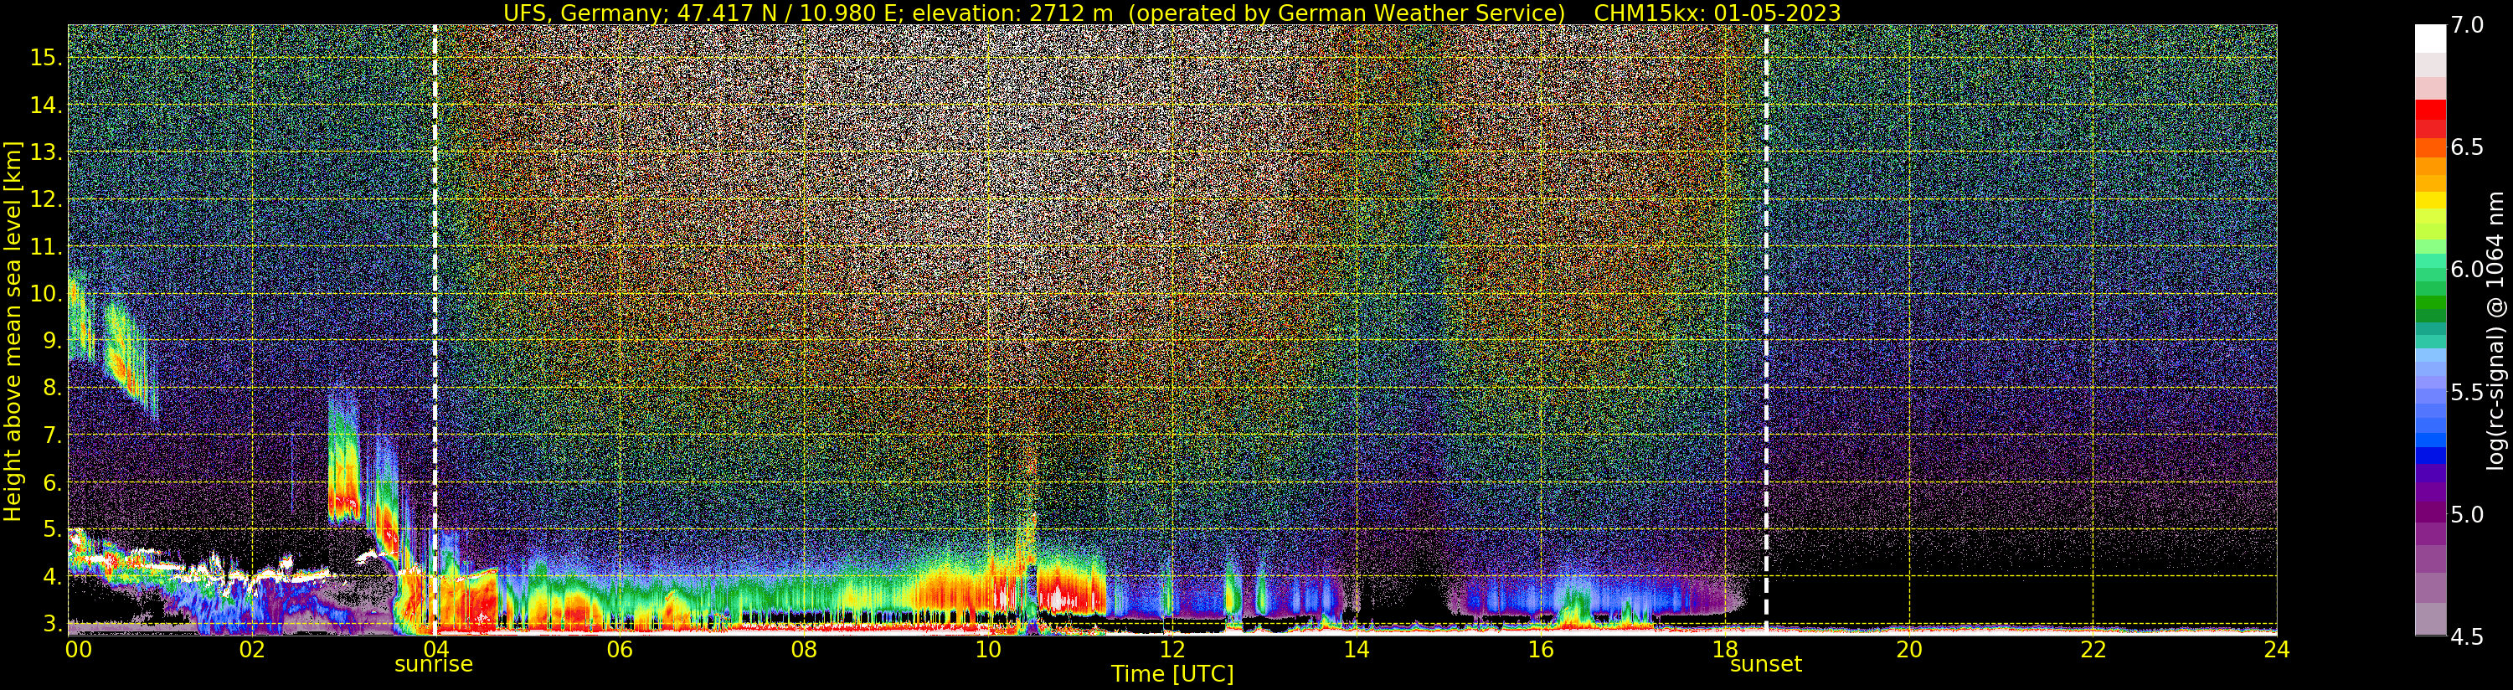Click the 12 time axis tick label

[x=1172, y=649]
